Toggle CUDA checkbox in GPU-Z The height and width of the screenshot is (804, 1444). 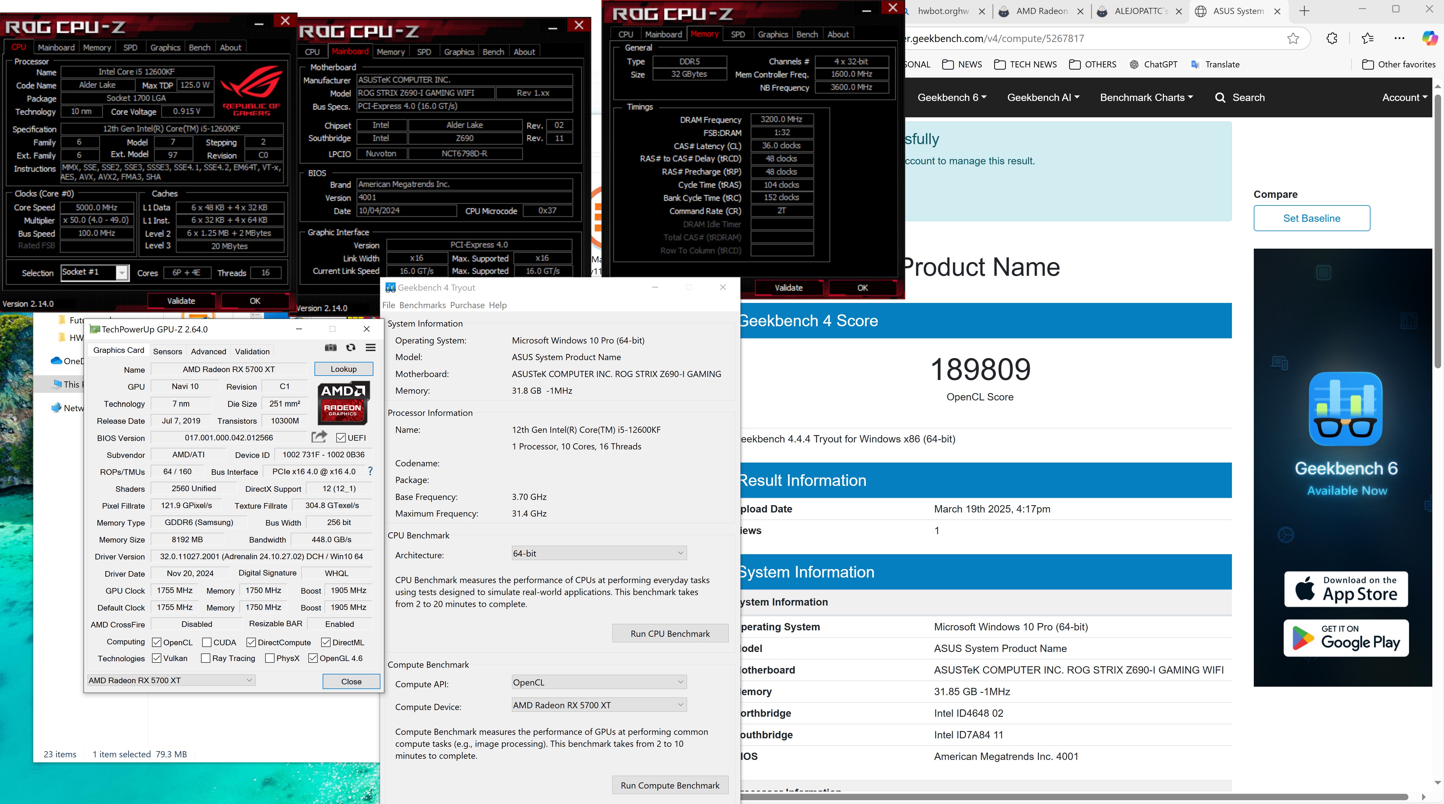click(206, 643)
